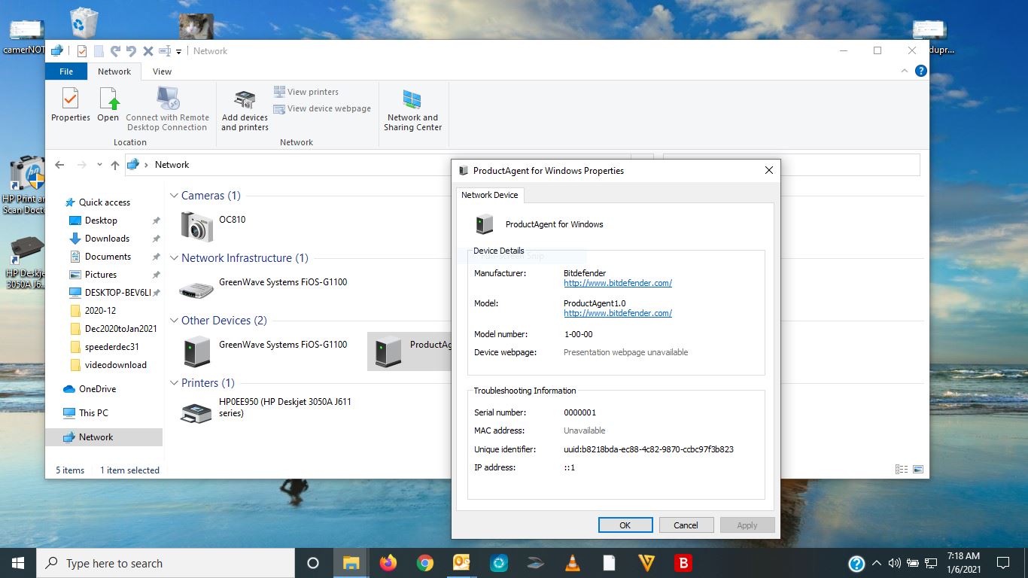Open the Recycle Bin on the desktop
The height and width of the screenshot is (578, 1028).
pyautogui.click(x=84, y=23)
